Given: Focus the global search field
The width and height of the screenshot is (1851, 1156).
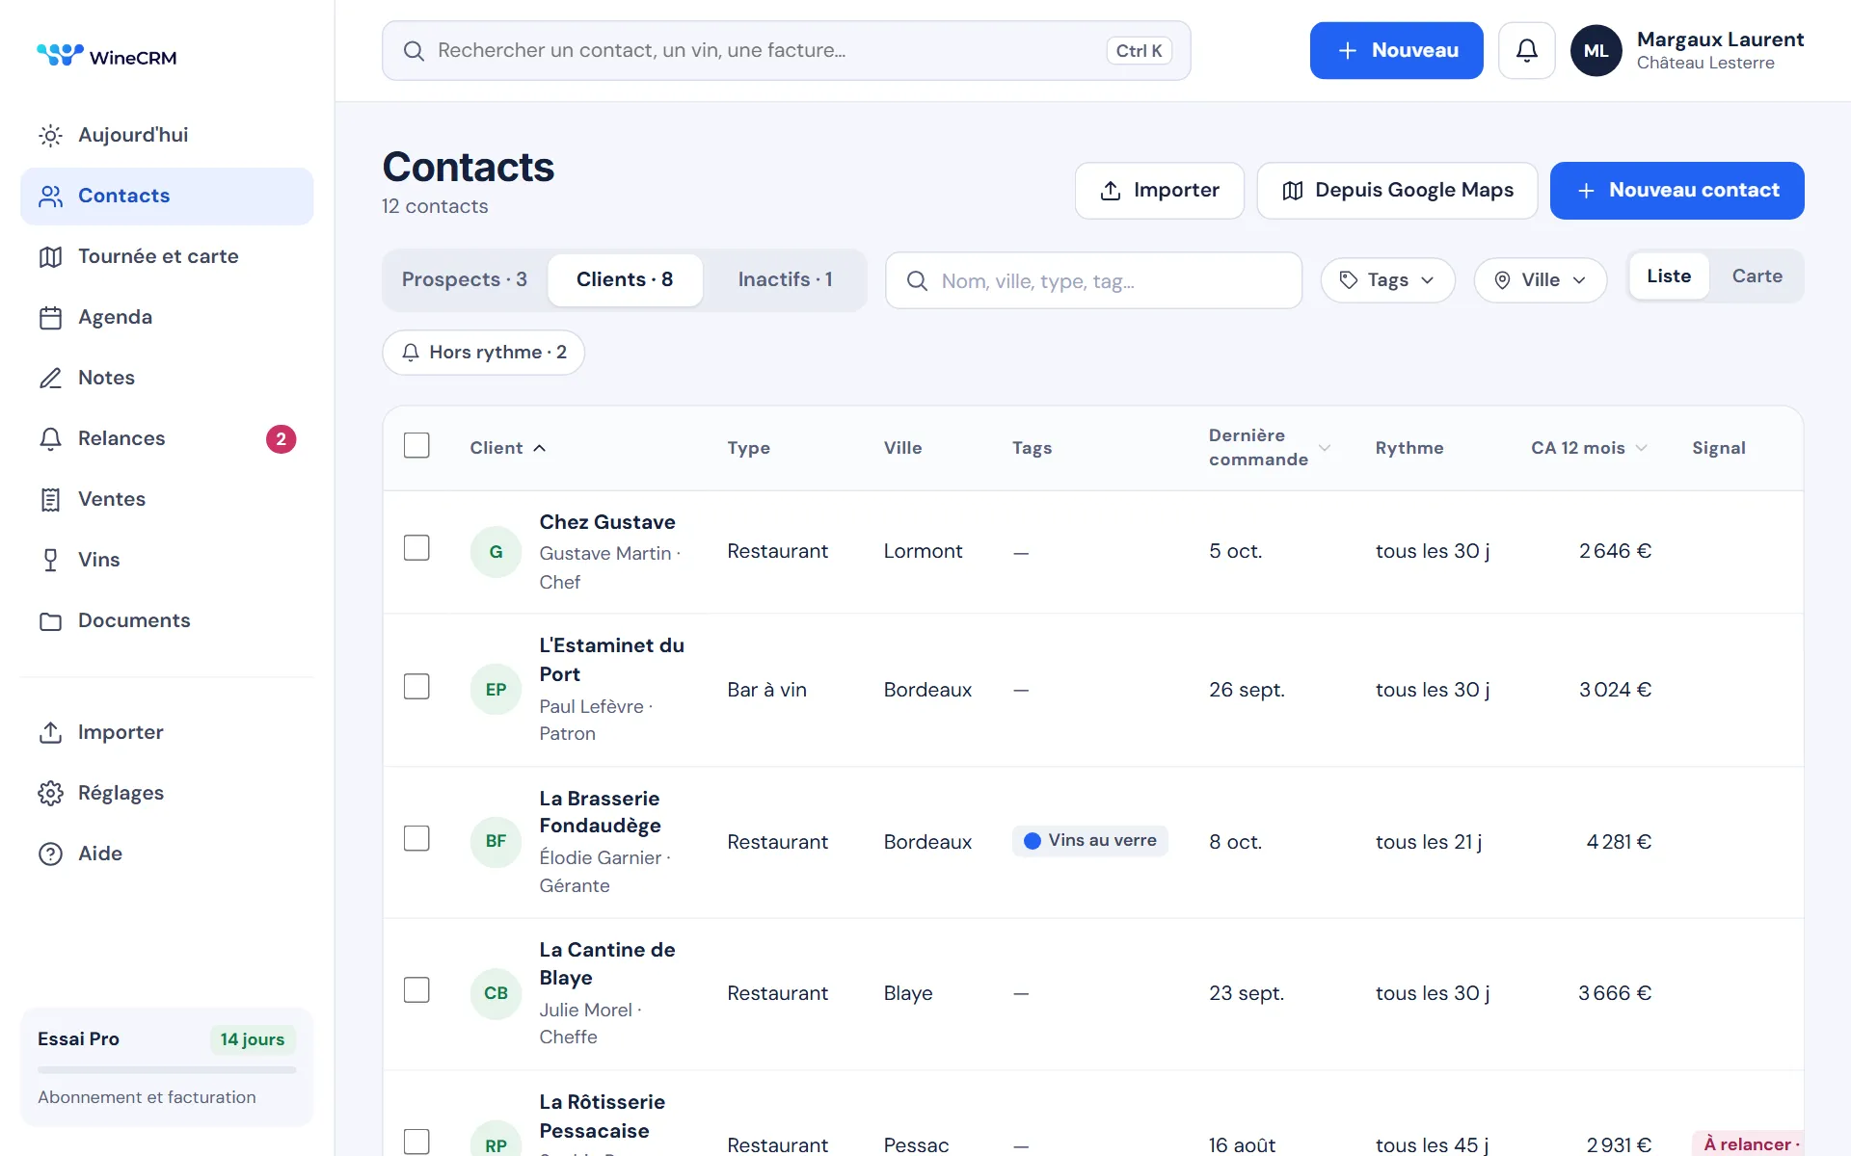Looking at the screenshot, I should tap(786, 50).
